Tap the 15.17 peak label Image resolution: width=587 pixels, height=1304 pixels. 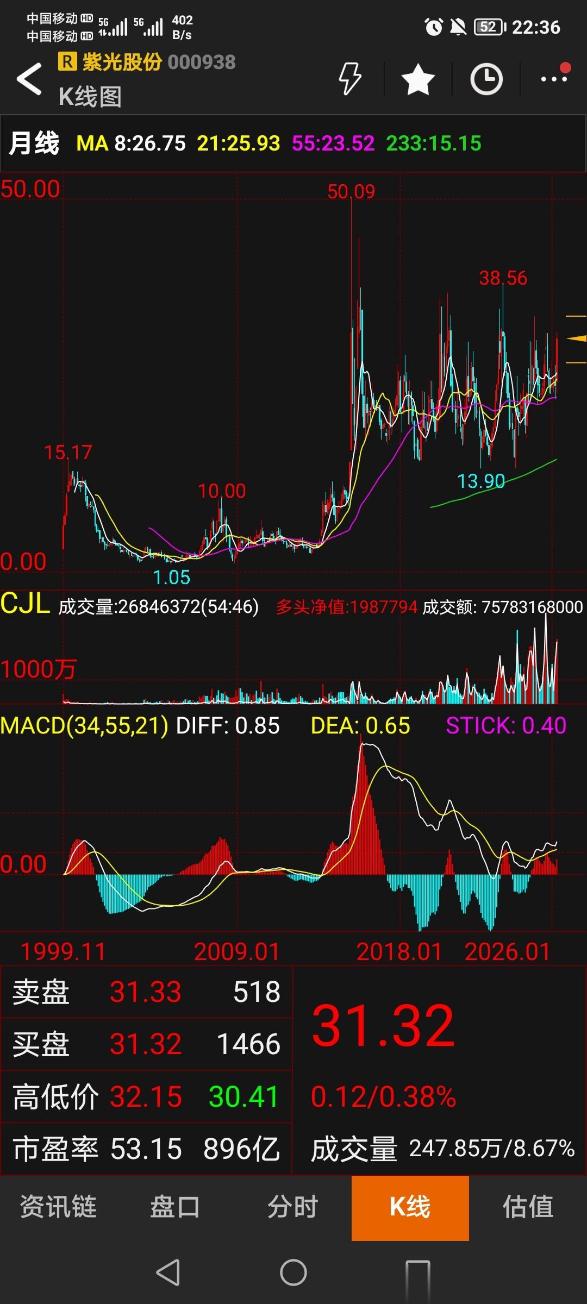point(68,452)
